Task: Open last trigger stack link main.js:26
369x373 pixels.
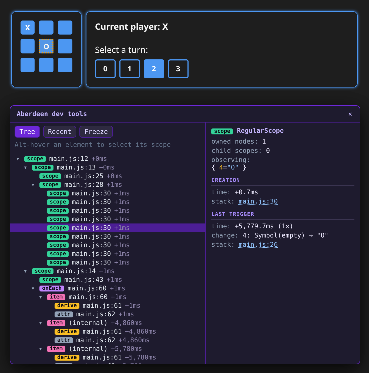Action: point(258,245)
